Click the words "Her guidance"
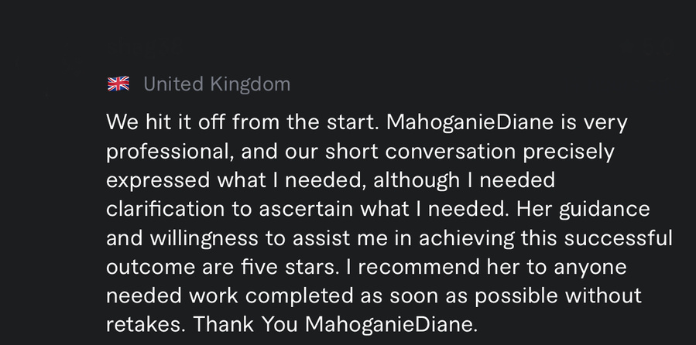The height and width of the screenshot is (345, 696). point(582,209)
